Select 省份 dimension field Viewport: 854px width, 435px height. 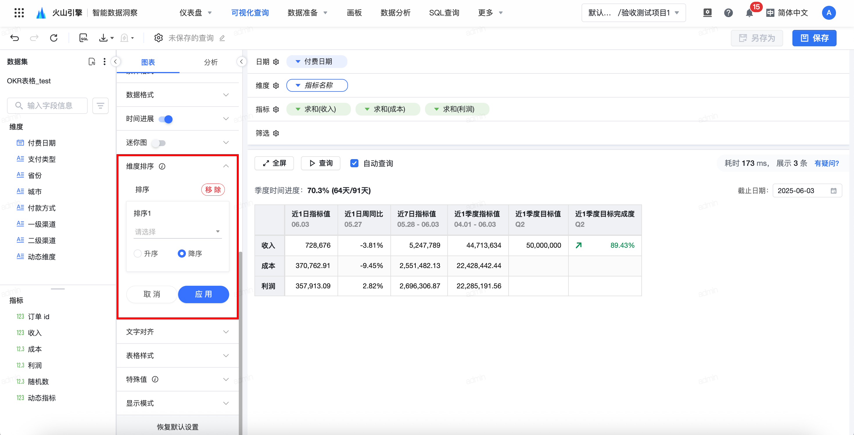click(35, 176)
